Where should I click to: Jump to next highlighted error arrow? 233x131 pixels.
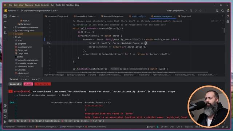[223, 21]
